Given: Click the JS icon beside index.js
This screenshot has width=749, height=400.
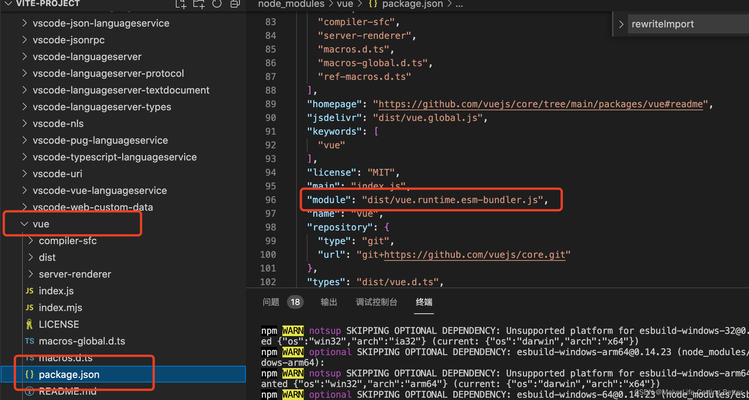Looking at the screenshot, I should [x=29, y=290].
